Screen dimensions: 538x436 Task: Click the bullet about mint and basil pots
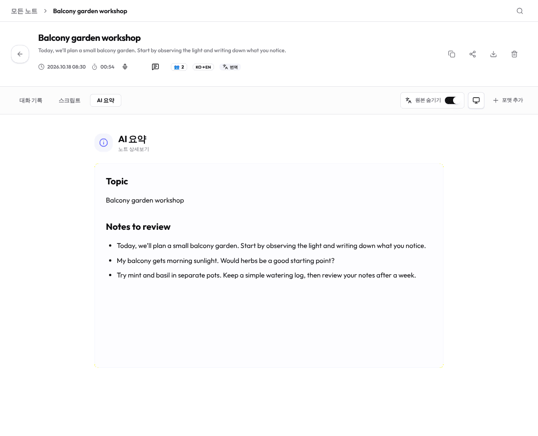pos(266,276)
